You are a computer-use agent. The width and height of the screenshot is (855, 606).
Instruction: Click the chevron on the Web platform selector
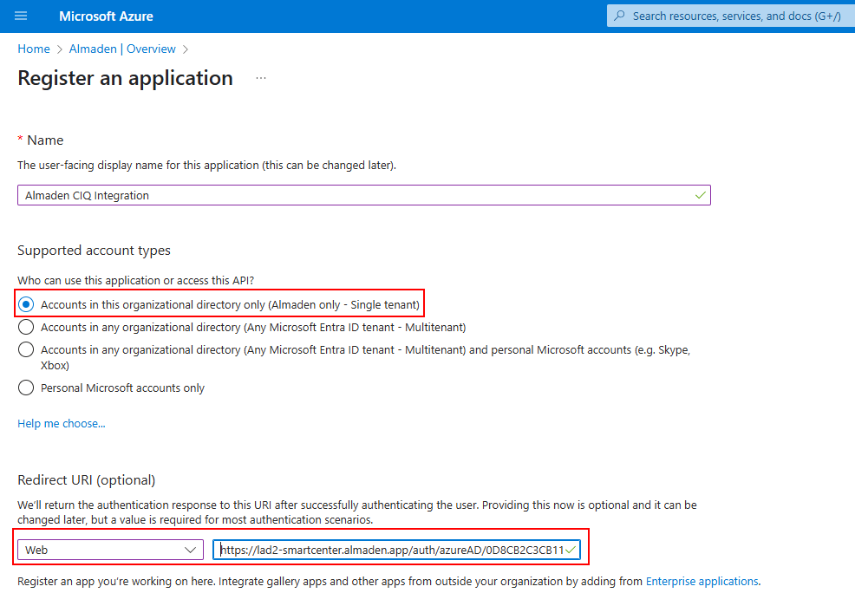[190, 549]
